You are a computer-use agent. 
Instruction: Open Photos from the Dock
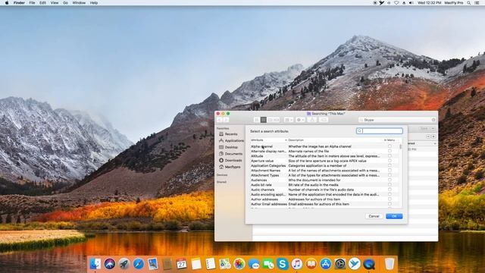[x=239, y=264]
